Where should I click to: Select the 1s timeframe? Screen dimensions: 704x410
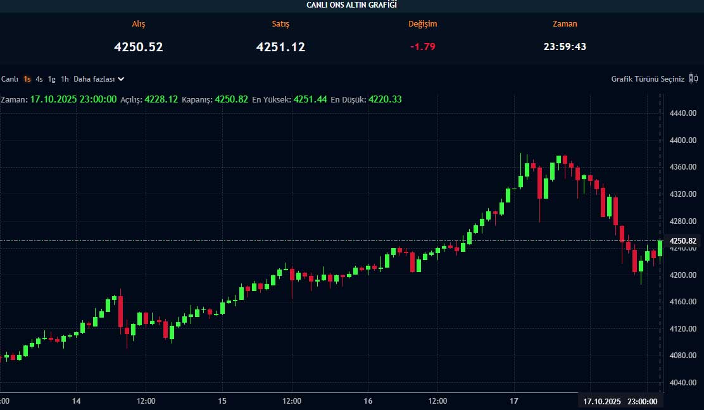coord(27,79)
